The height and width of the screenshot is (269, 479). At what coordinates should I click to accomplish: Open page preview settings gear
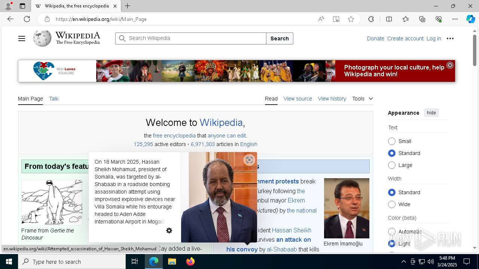coord(169,231)
